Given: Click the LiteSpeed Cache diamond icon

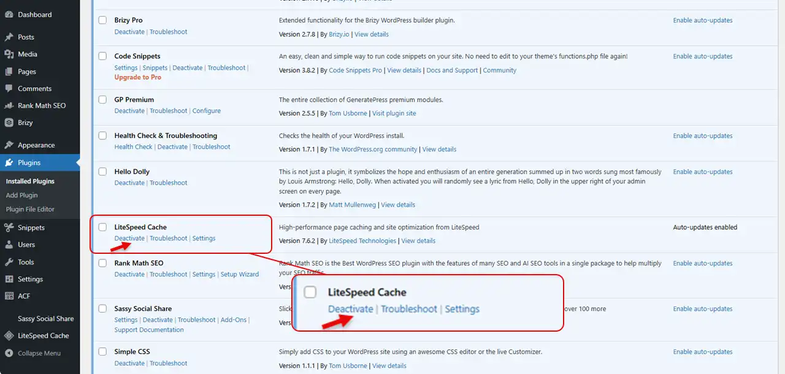Looking at the screenshot, I should pos(9,336).
